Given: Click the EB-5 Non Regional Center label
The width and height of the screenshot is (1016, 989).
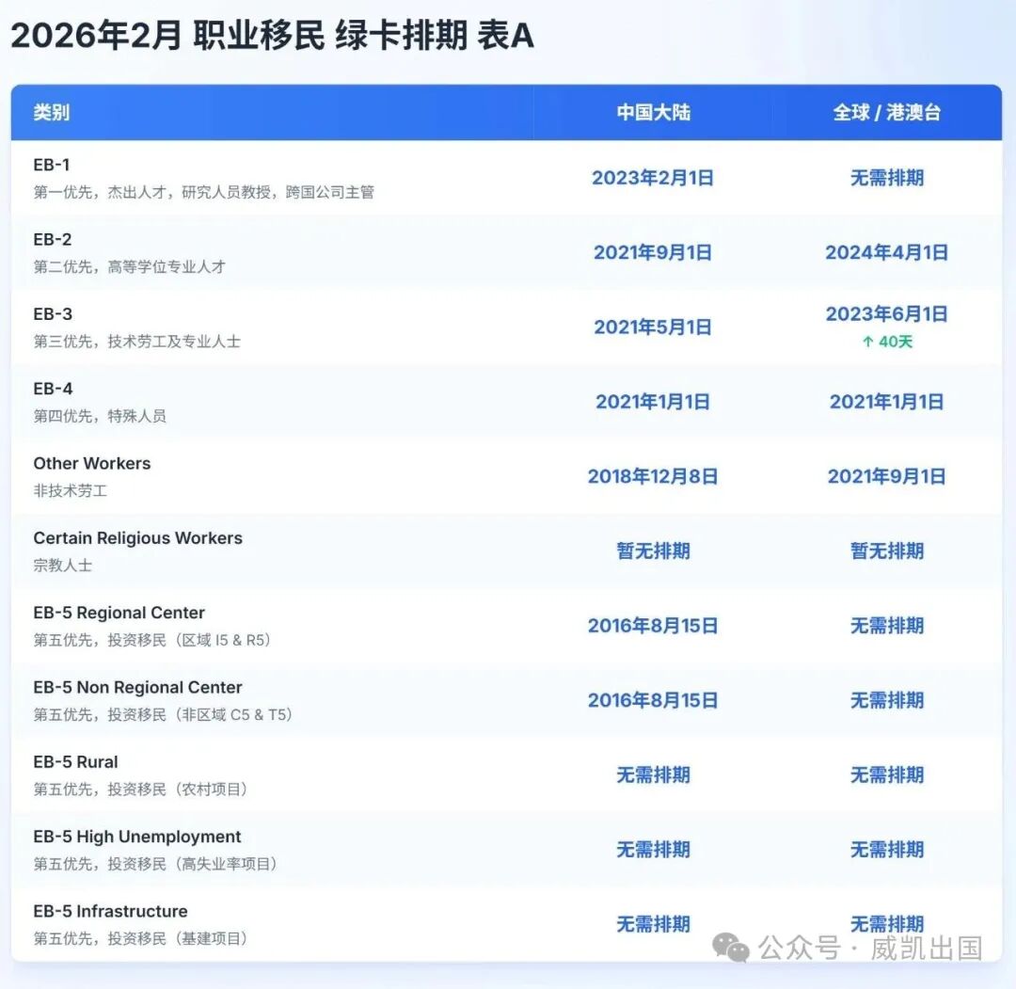Looking at the screenshot, I should [137, 688].
